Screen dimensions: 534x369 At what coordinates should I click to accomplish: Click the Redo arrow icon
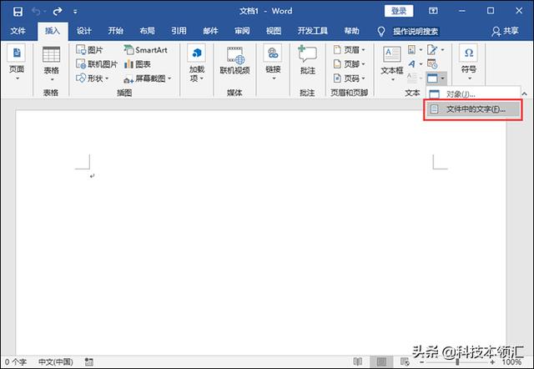58,11
